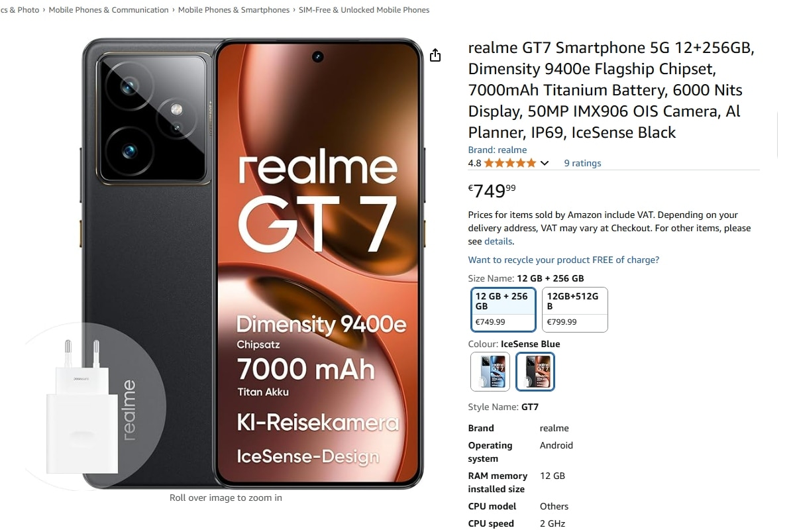This screenshot has height=530, width=795.
Task: Select the 12 GB + 256 GB size option
Action: [503, 309]
